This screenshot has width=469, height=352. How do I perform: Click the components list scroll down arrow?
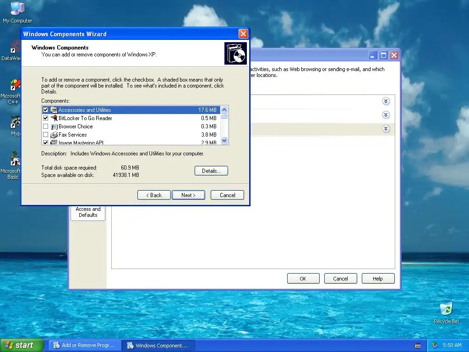224,140
